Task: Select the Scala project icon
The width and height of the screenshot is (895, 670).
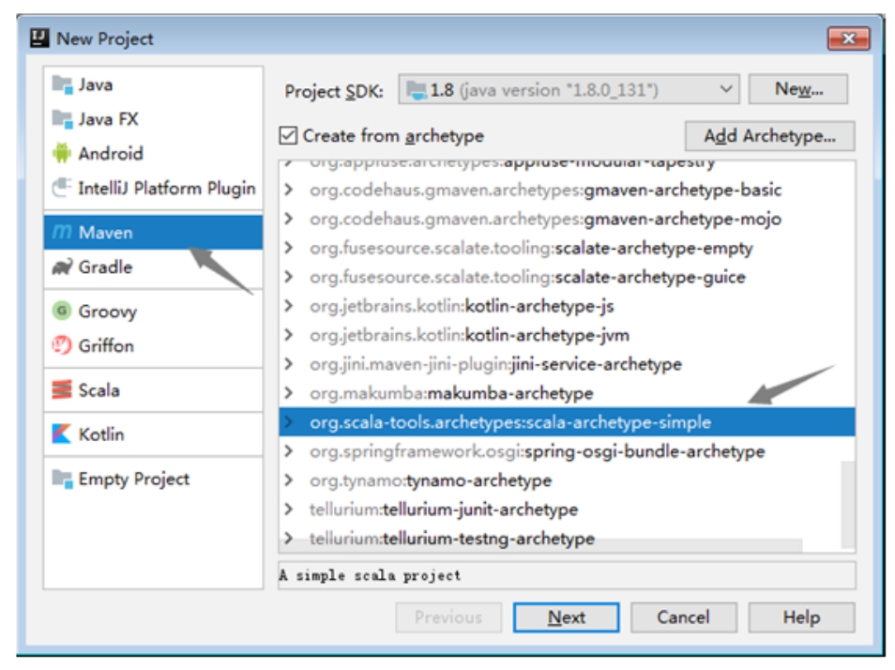Action: click(62, 390)
